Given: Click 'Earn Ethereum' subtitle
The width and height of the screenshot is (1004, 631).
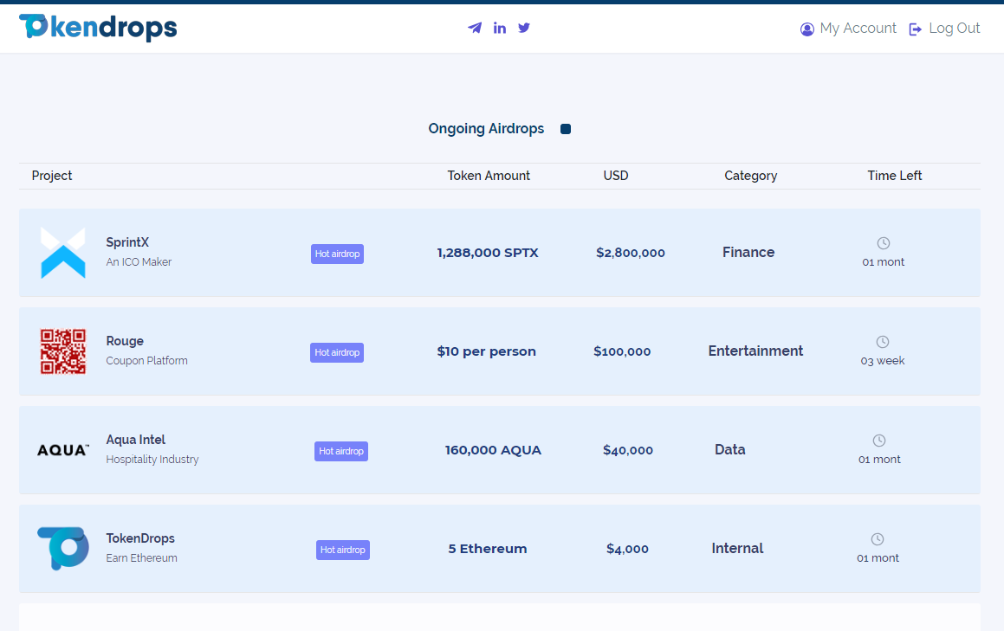Looking at the screenshot, I should coord(141,558).
